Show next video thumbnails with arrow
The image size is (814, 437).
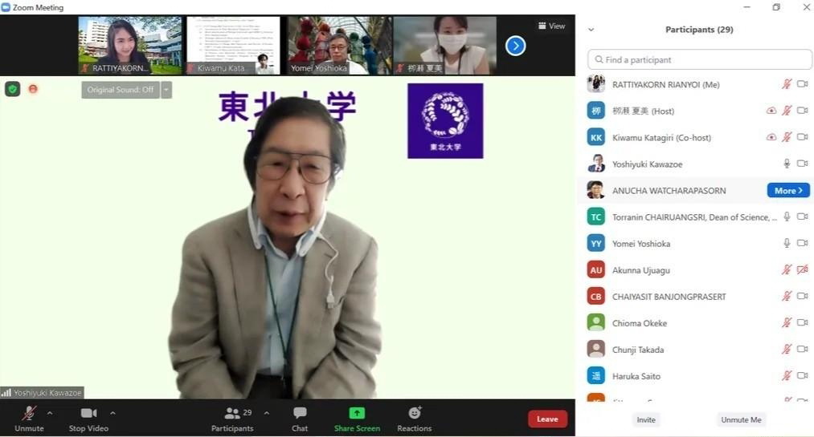tap(515, 46)
